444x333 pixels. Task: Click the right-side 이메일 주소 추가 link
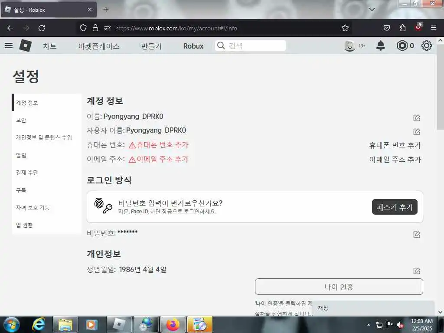pos(395,160)
